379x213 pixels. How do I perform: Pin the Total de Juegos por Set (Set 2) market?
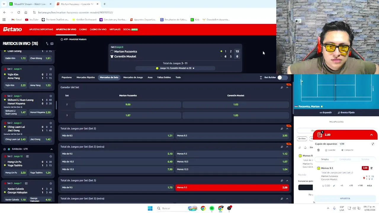282,129
